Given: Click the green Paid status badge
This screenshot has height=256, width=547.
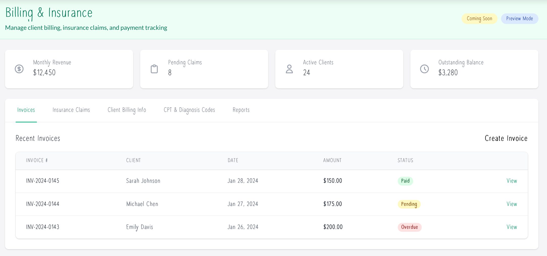Looking at the screenshot, I should point(405,181).
